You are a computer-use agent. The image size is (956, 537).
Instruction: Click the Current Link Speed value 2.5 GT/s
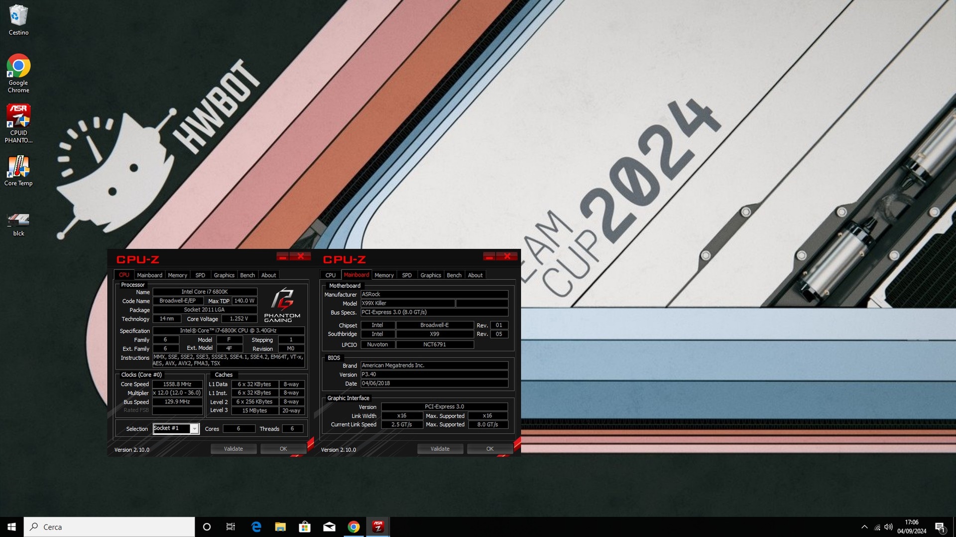click(x=401, y=425)
